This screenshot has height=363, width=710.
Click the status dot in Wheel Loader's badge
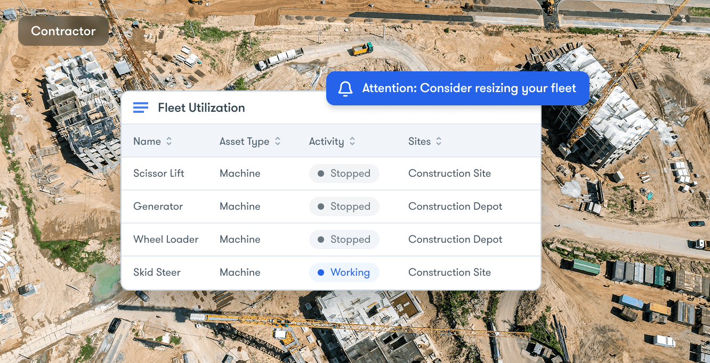click(320, 239)
